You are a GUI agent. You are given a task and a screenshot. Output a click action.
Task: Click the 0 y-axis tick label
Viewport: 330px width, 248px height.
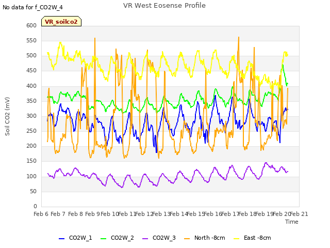[x=35, y=207]
